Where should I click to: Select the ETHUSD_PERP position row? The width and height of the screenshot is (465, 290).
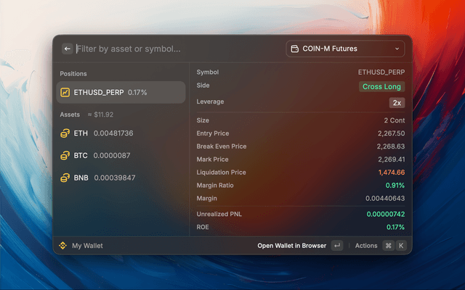pyautogui.click(x=121, y=93)
